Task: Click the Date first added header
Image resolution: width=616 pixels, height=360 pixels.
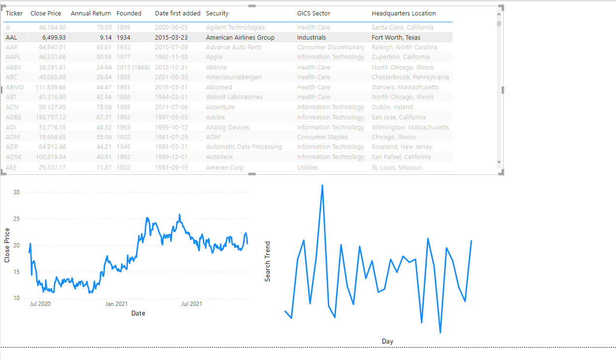Action: 178,14
